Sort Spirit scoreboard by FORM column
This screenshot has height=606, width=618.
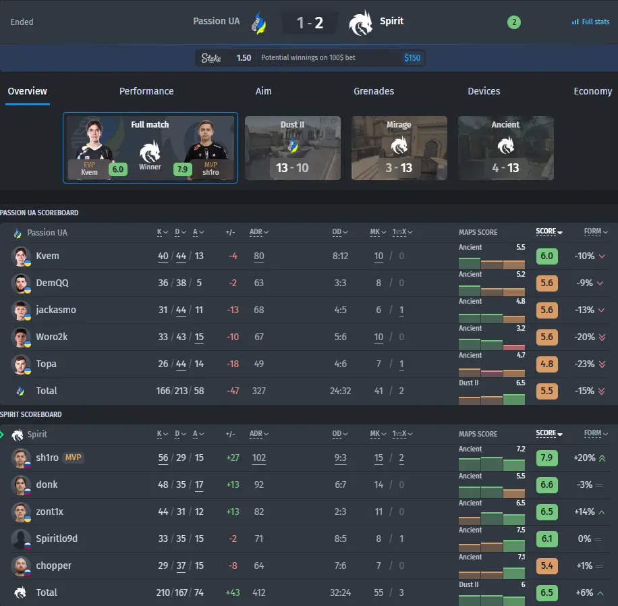[596, 433]
